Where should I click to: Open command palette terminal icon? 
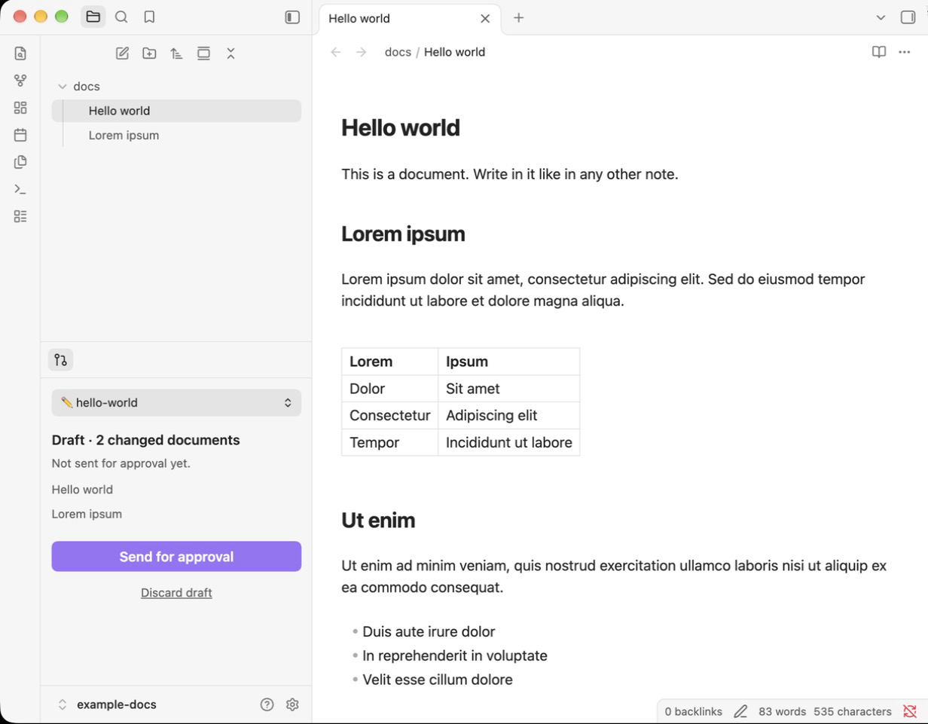[20, 189]
